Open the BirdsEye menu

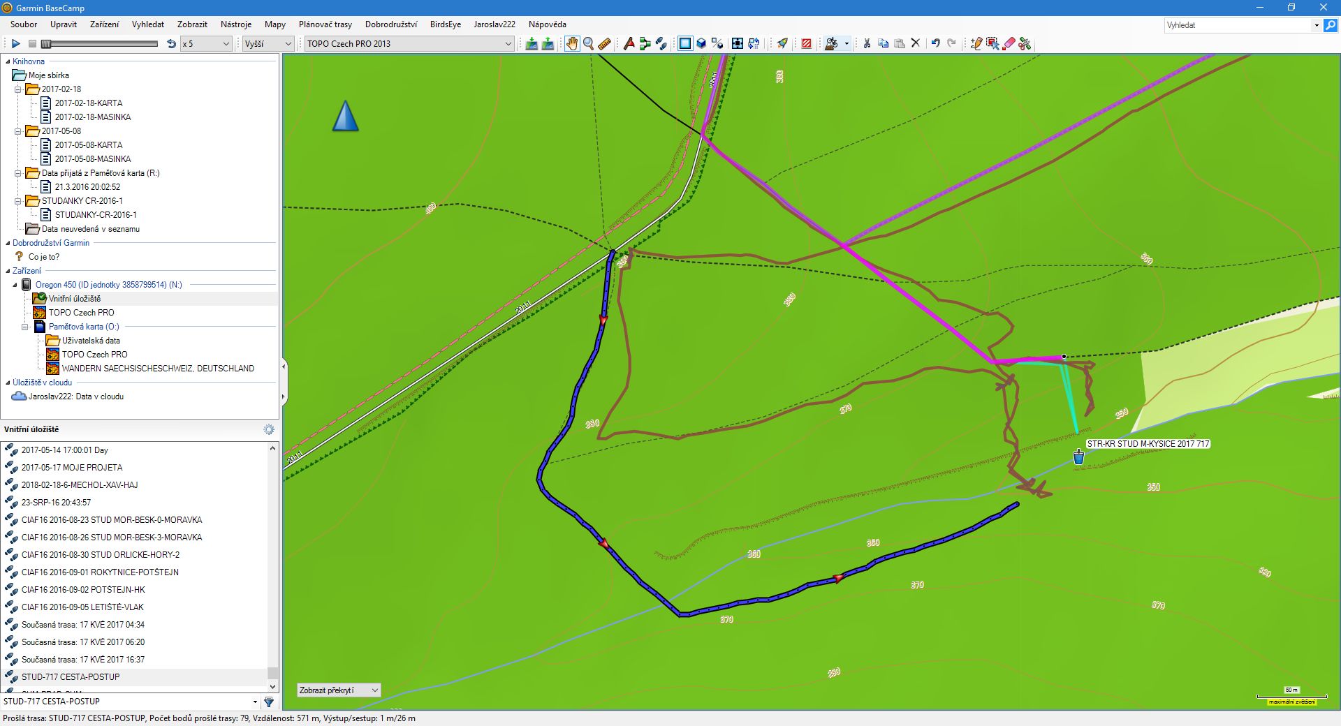point(445,24)
